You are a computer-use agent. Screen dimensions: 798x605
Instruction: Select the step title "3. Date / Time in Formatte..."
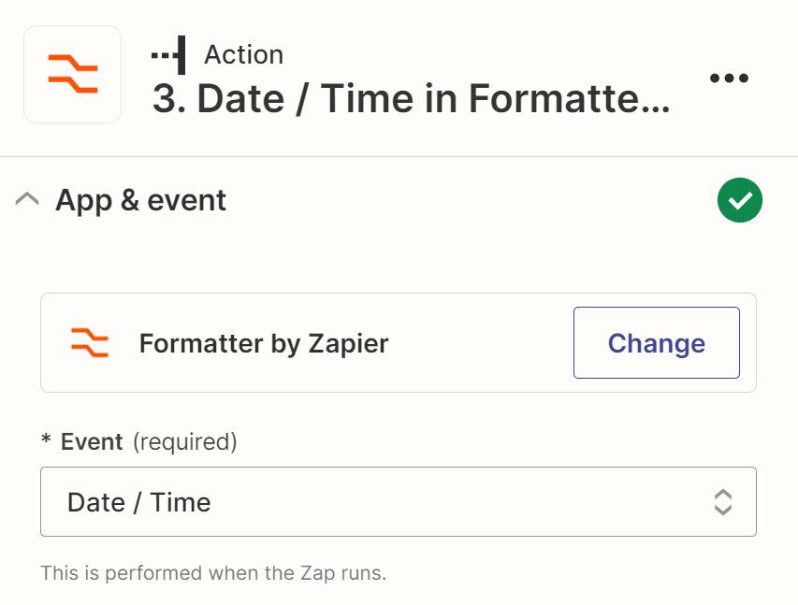pos(411,98)
